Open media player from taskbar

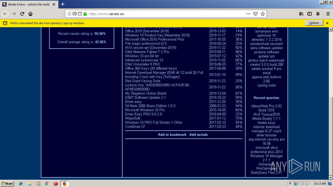(38, 184)
